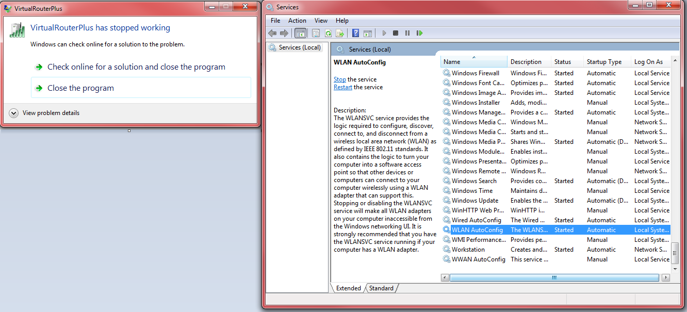
Task: Click the Stop Service toolbar icon
Action: pos(396,33)
